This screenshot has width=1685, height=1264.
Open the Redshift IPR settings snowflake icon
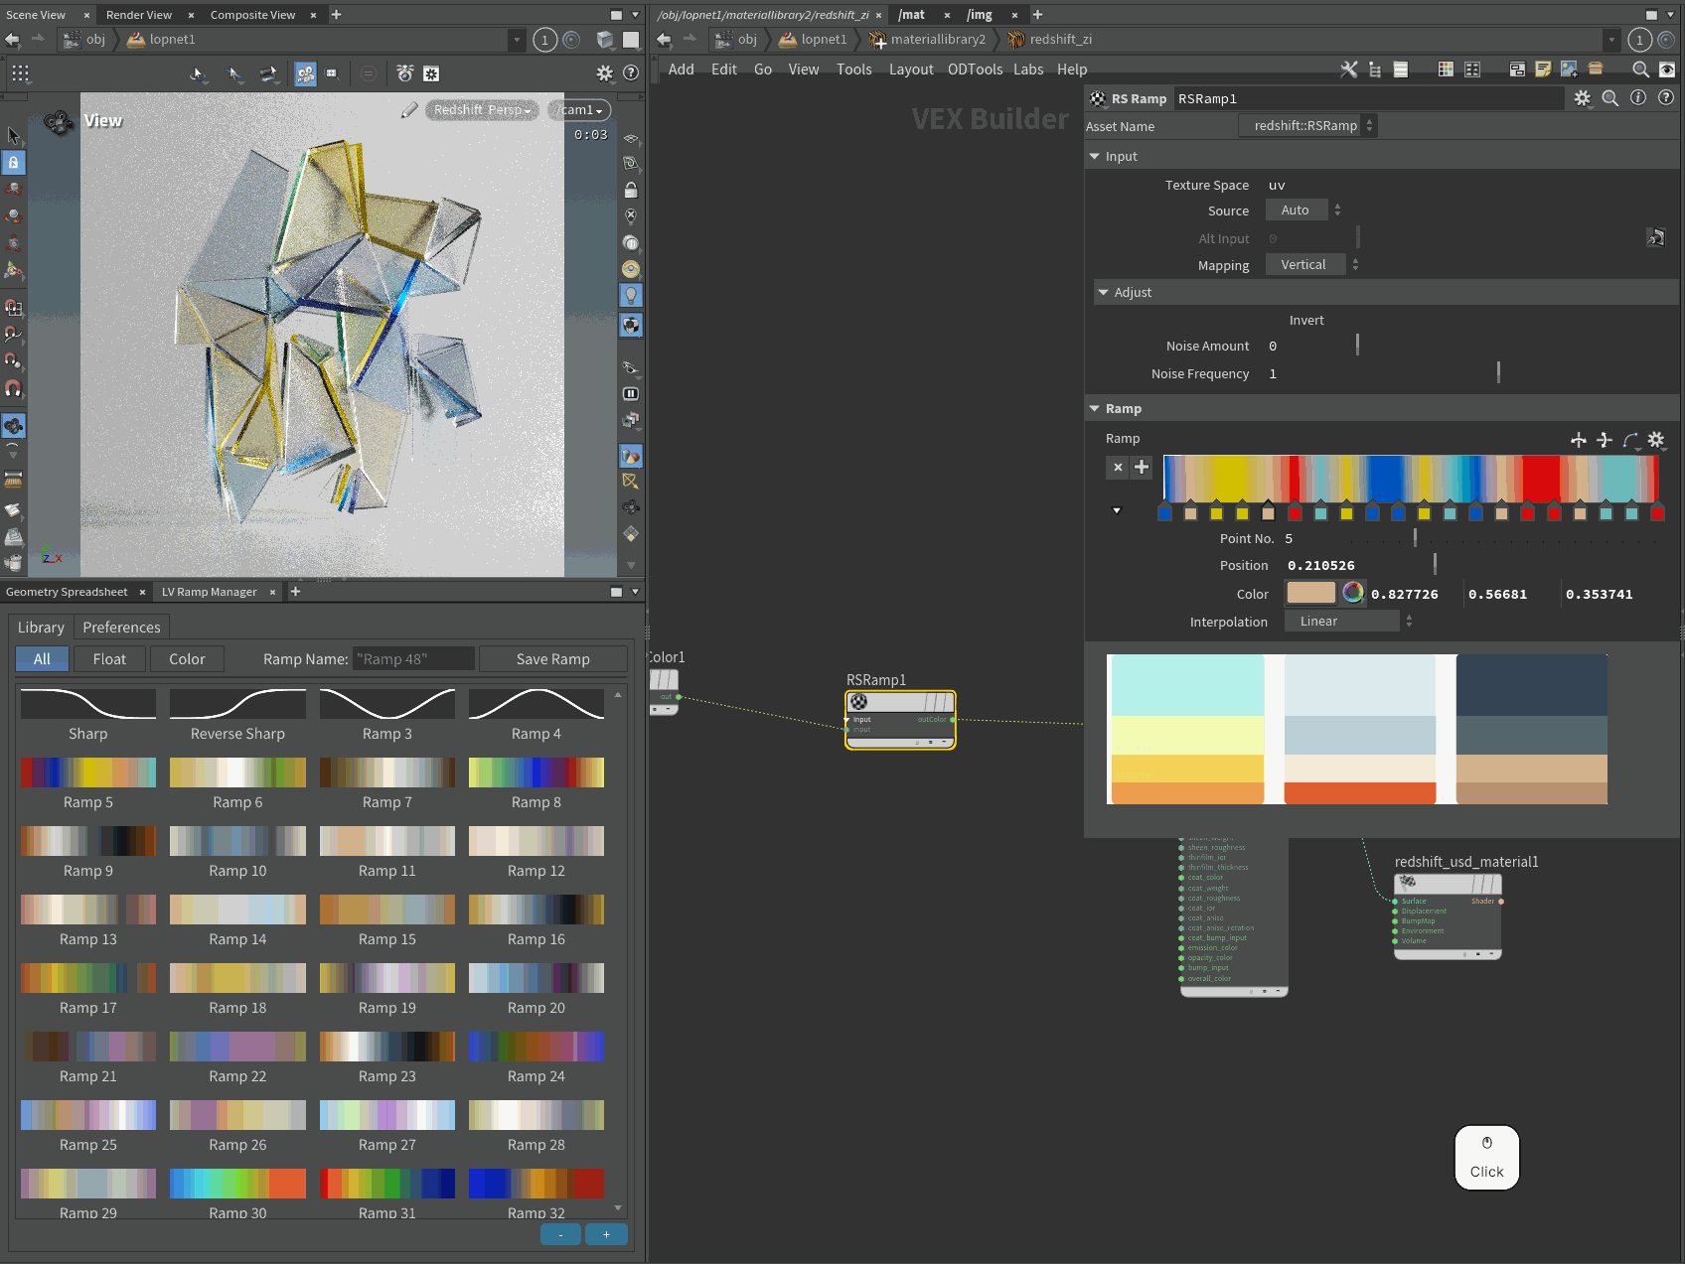[x=431, y=73]
